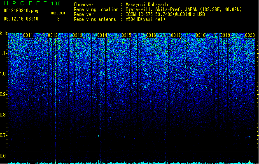Click the date stamp 05.12.16 03:10
259x164 pixels.
21,19
